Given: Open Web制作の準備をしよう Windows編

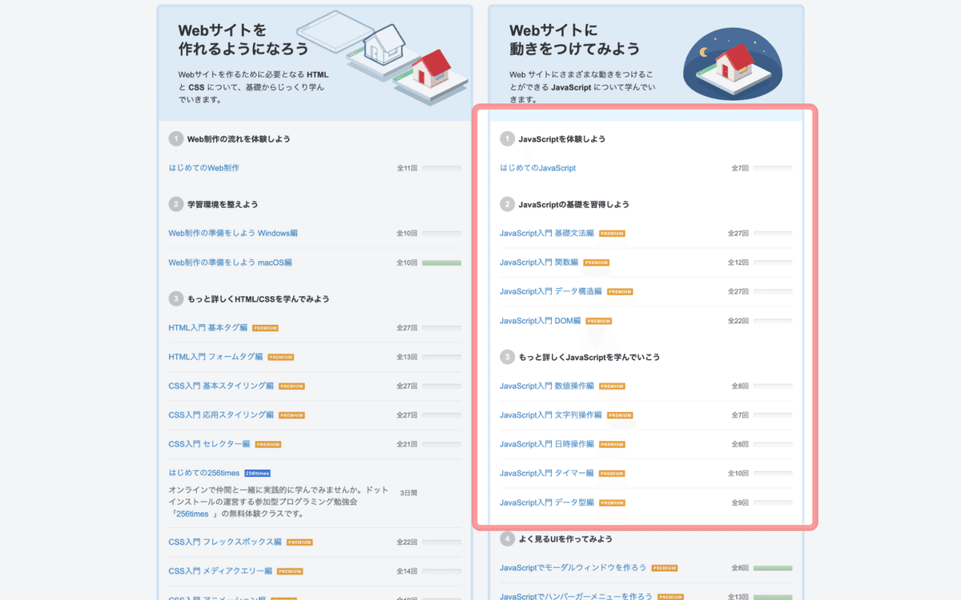Looking at the screenshot, I should pos(233,233).
